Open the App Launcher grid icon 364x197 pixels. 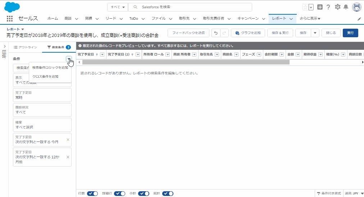9,19
